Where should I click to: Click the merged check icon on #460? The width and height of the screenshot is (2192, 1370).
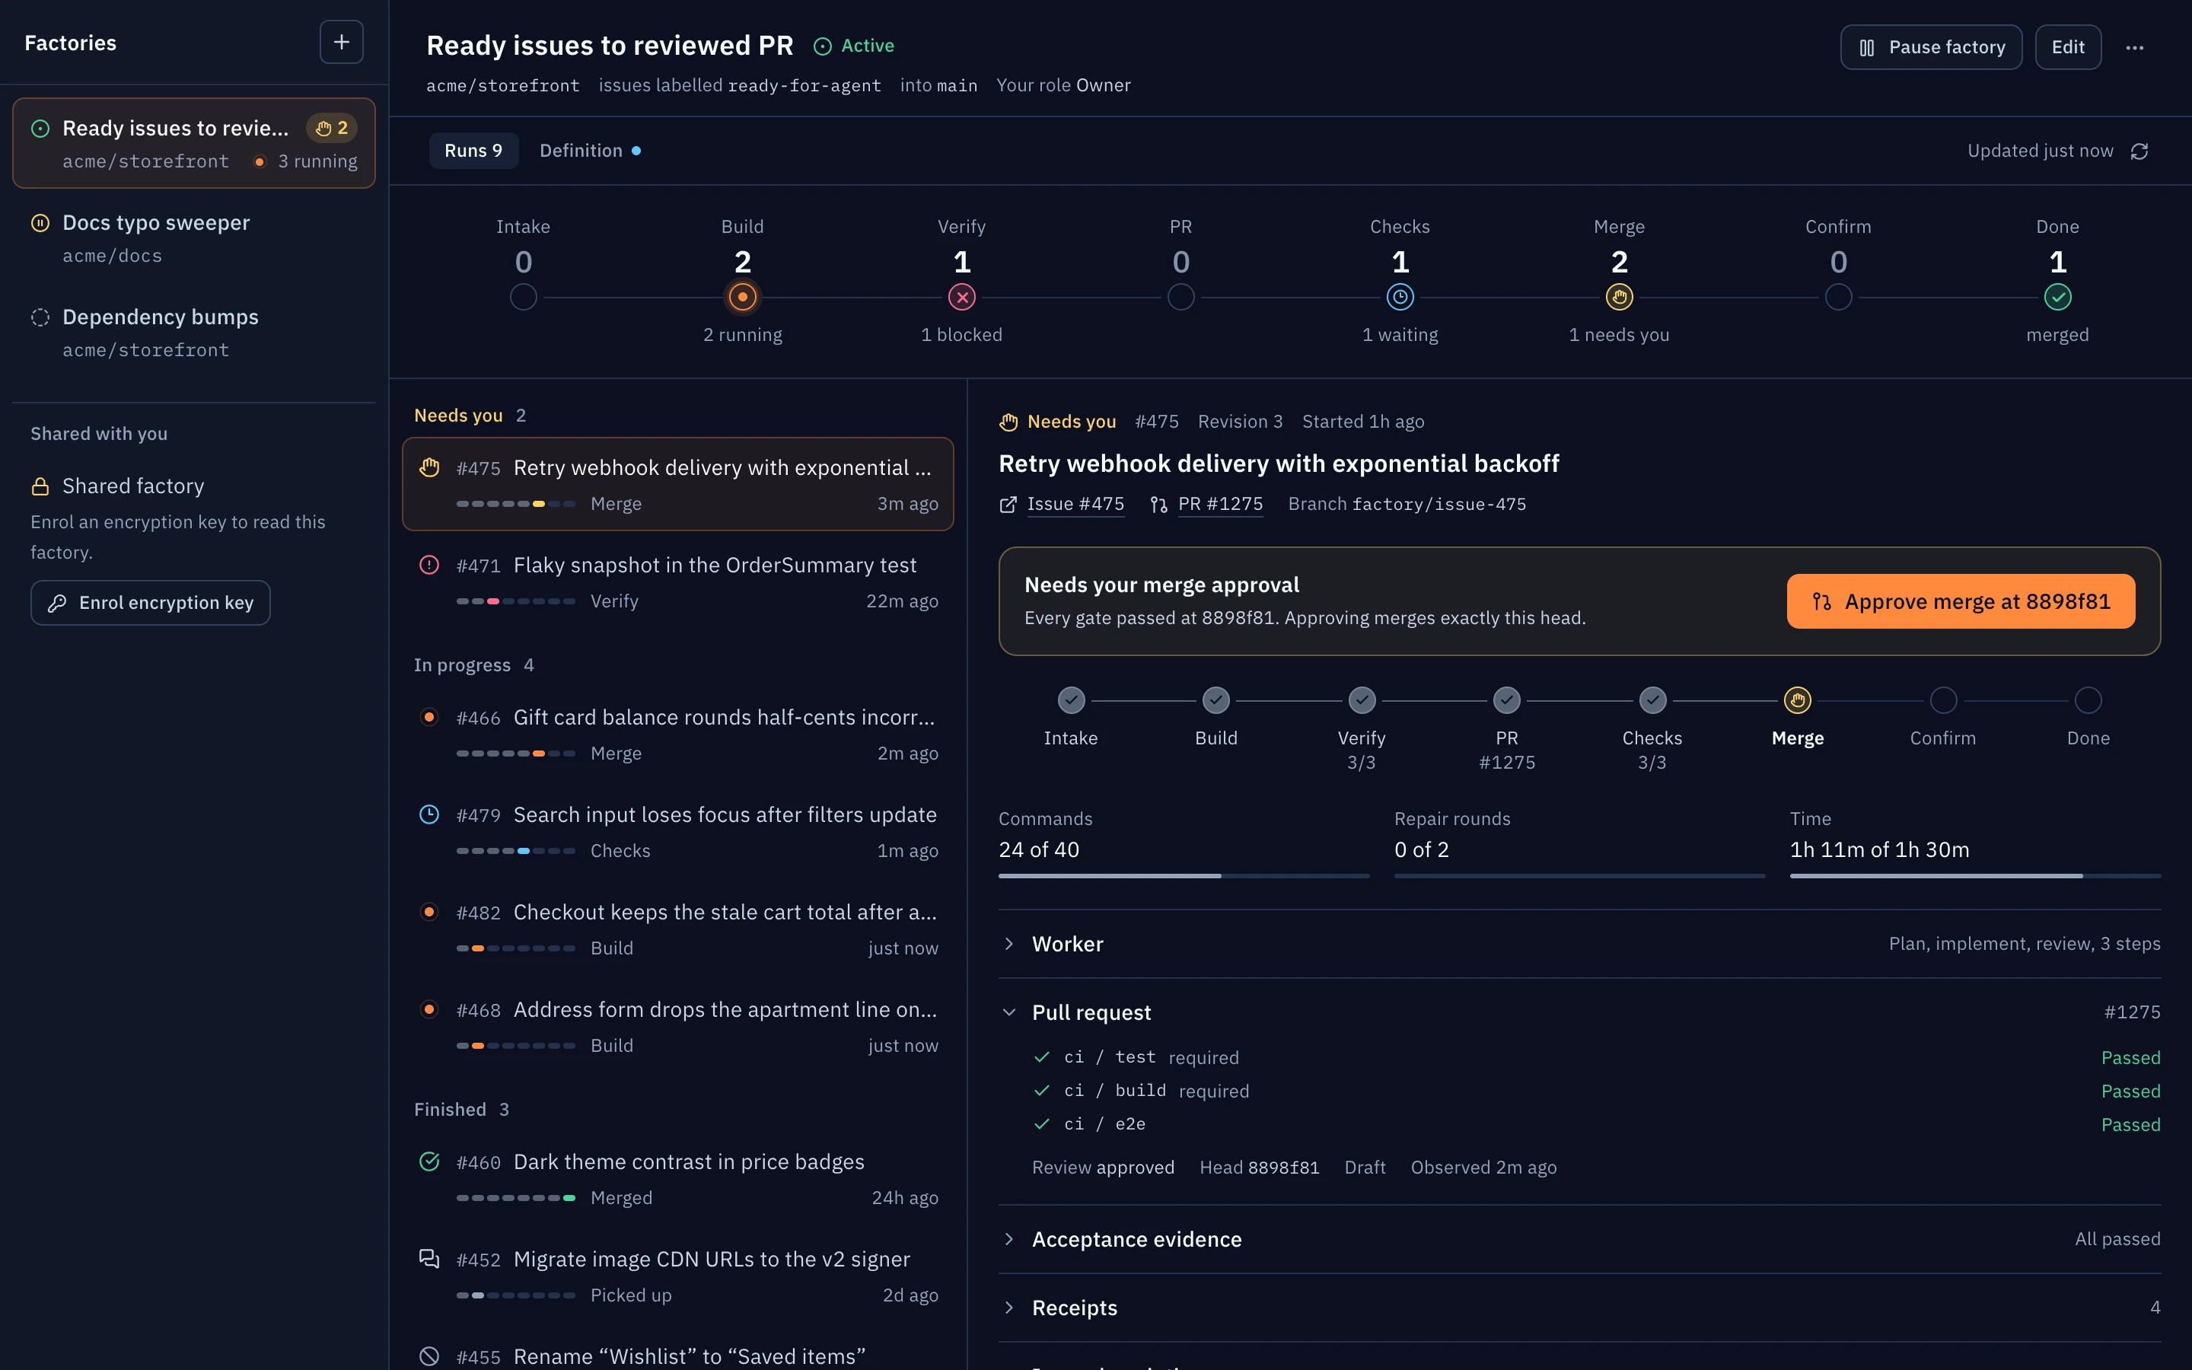pos(429,1161)
